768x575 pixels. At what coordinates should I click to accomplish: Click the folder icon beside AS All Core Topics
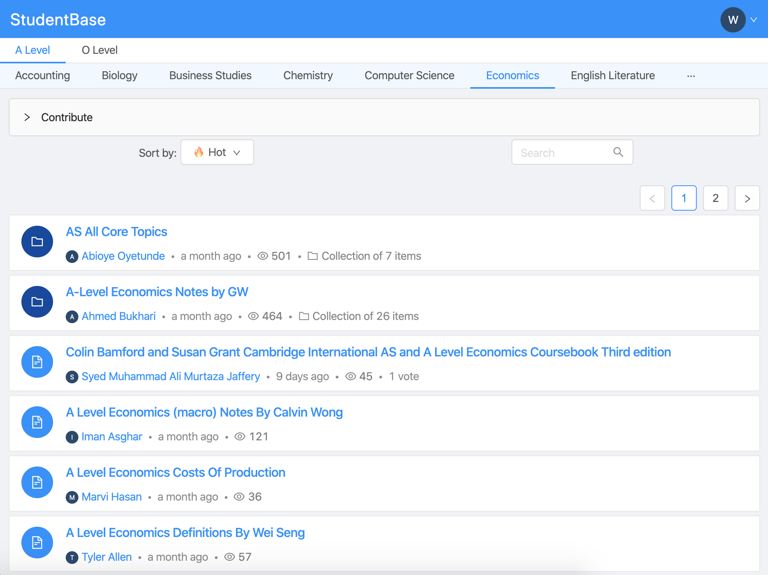tap(37, 242)
